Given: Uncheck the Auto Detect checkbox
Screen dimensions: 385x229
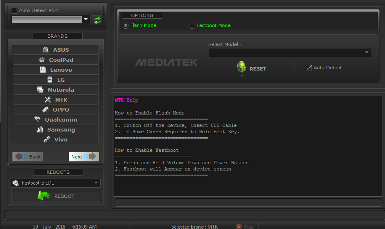Looking at the screenshot, I should (x=309, y=68).
